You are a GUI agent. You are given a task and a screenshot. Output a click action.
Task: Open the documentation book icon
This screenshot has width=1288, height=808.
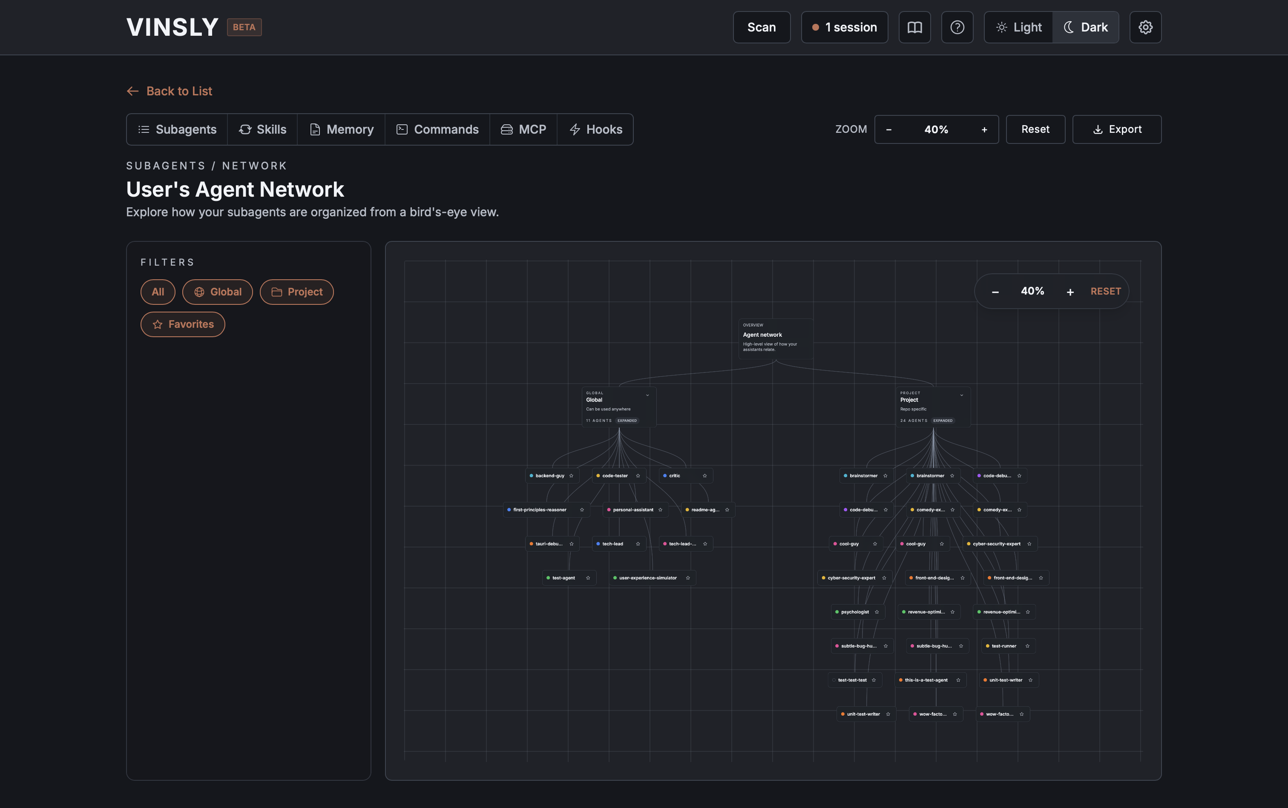pos(914,27)
